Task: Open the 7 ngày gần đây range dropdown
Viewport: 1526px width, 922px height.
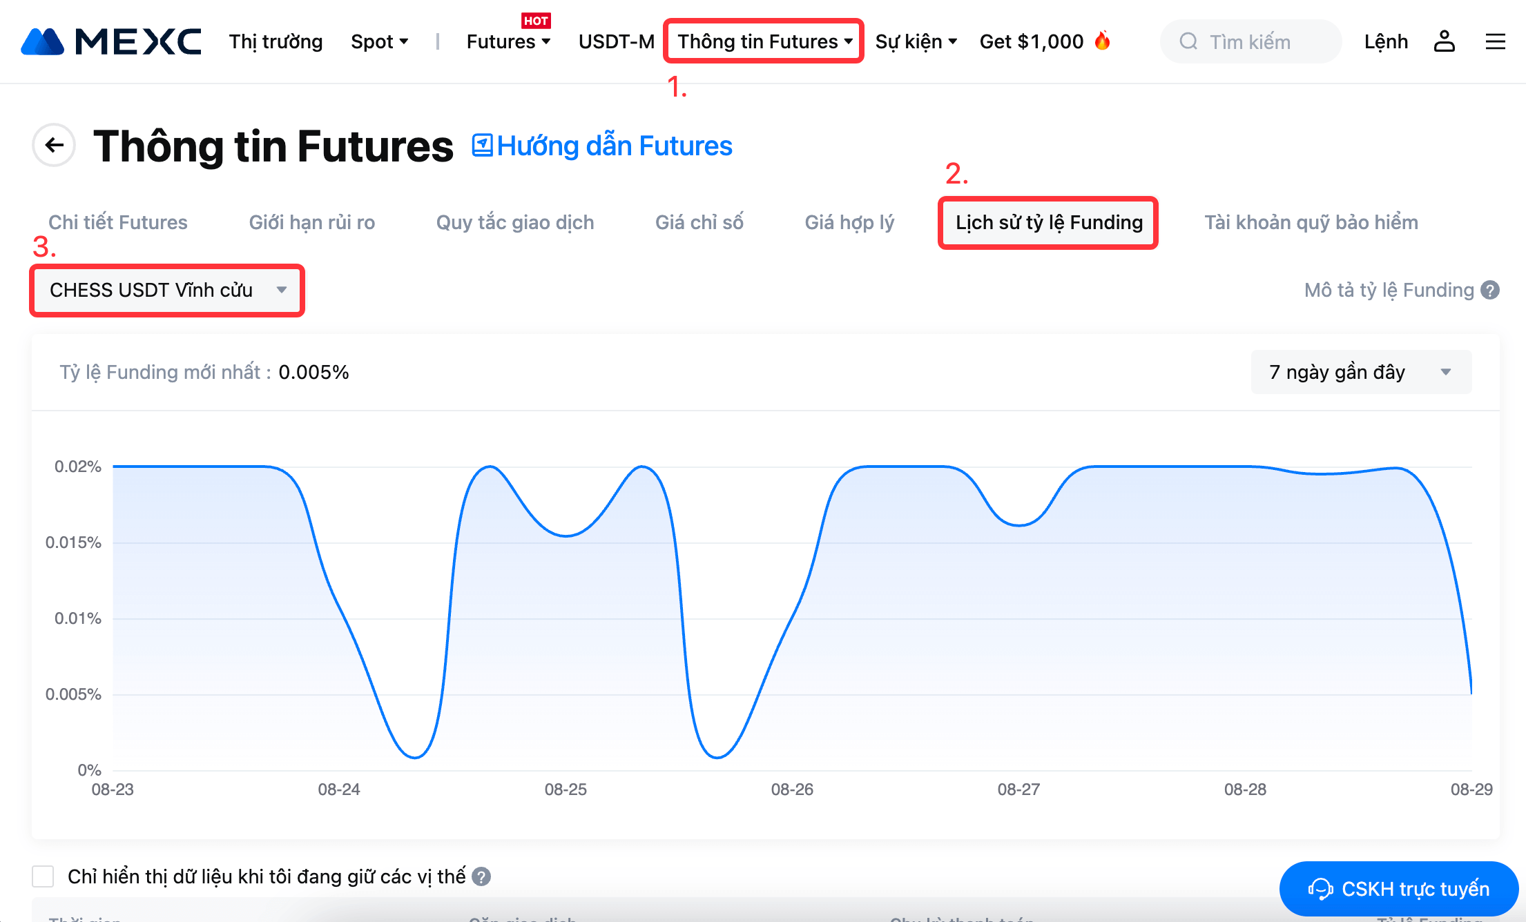Action: point(1360,372)
